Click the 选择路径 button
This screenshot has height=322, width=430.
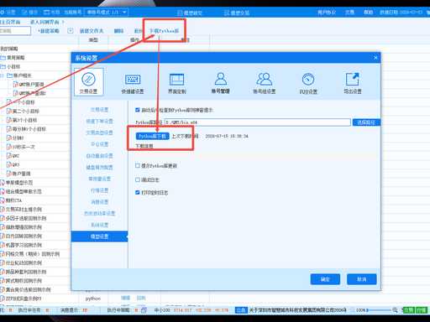pos(366,122)
